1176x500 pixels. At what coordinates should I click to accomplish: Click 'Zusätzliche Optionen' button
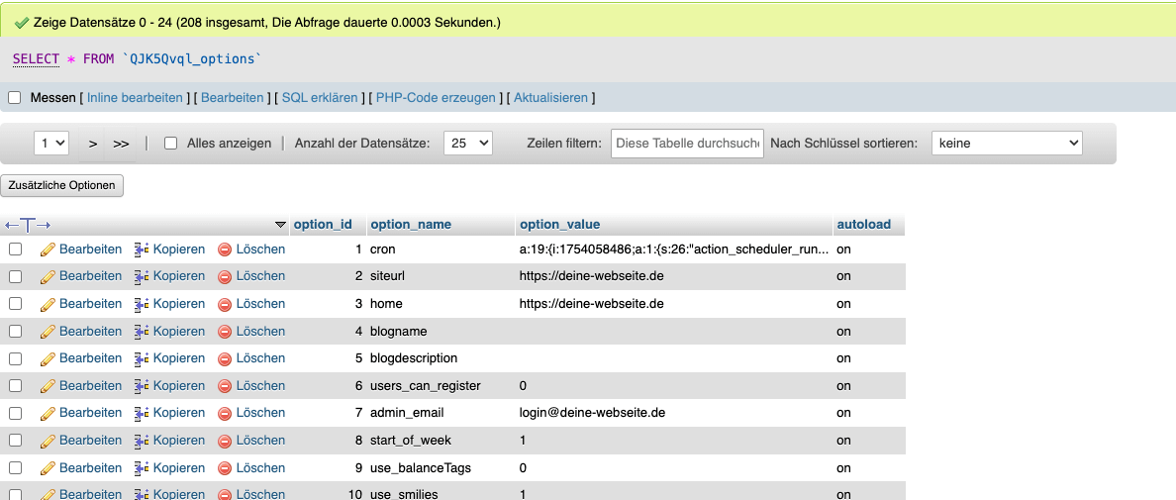click(x=62, y=185)
